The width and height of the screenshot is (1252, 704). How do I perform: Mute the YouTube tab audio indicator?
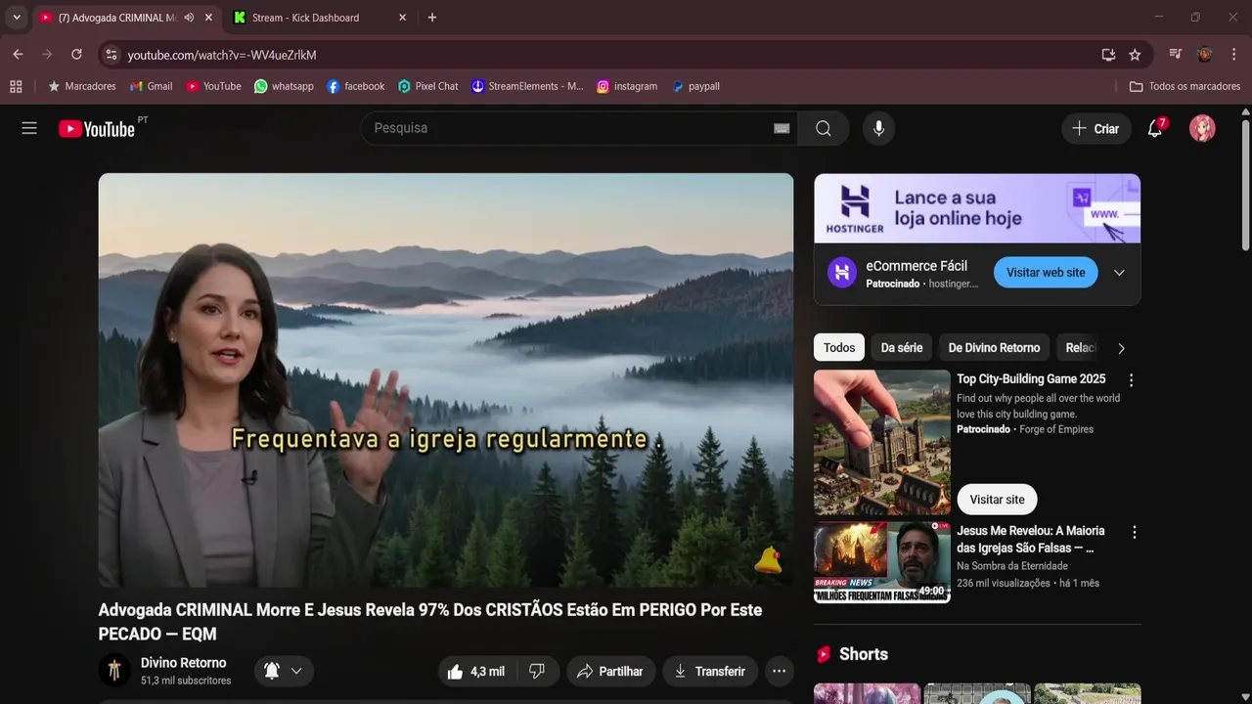click(189, 18)
